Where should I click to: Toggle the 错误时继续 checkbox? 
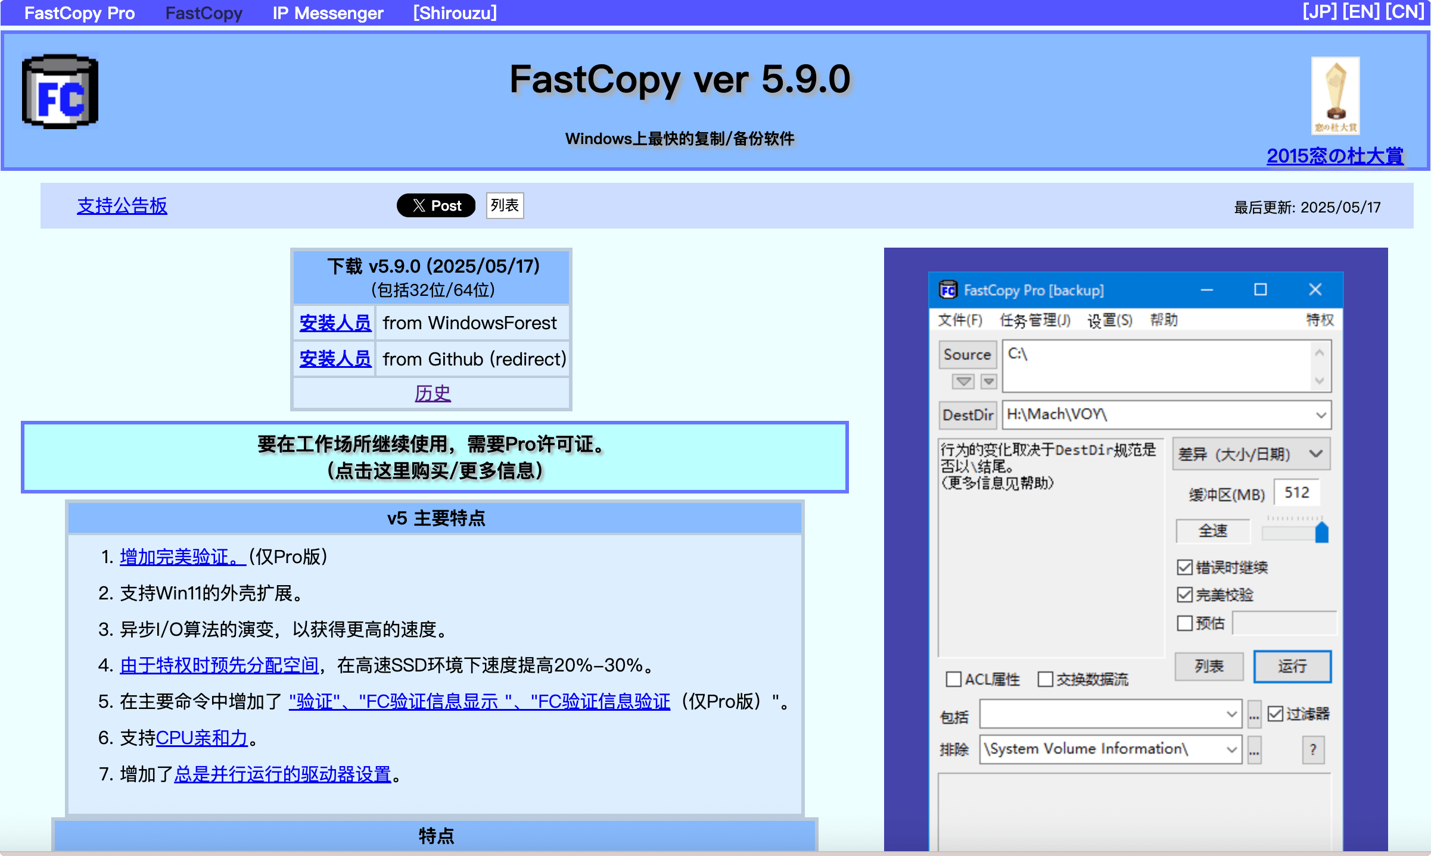(x=1185, y=567)
